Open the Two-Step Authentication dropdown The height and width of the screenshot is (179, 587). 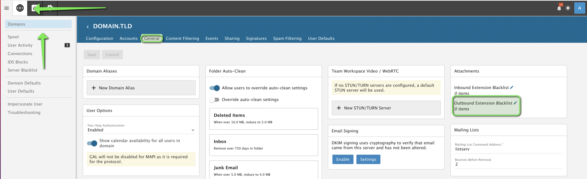coord(141,130)
